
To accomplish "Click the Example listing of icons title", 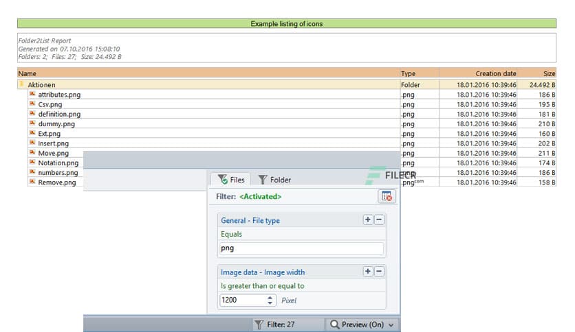I will click(x=287, y=24).
